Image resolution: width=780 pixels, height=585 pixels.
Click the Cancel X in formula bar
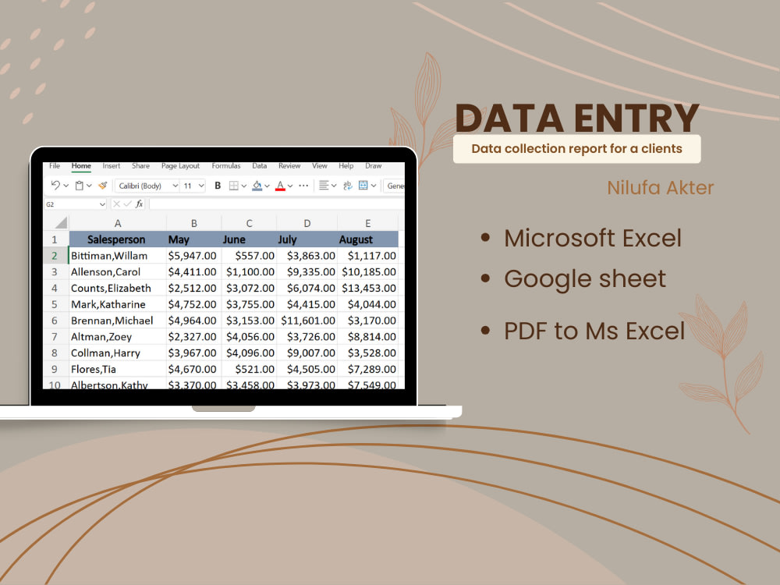click(116, 204)
